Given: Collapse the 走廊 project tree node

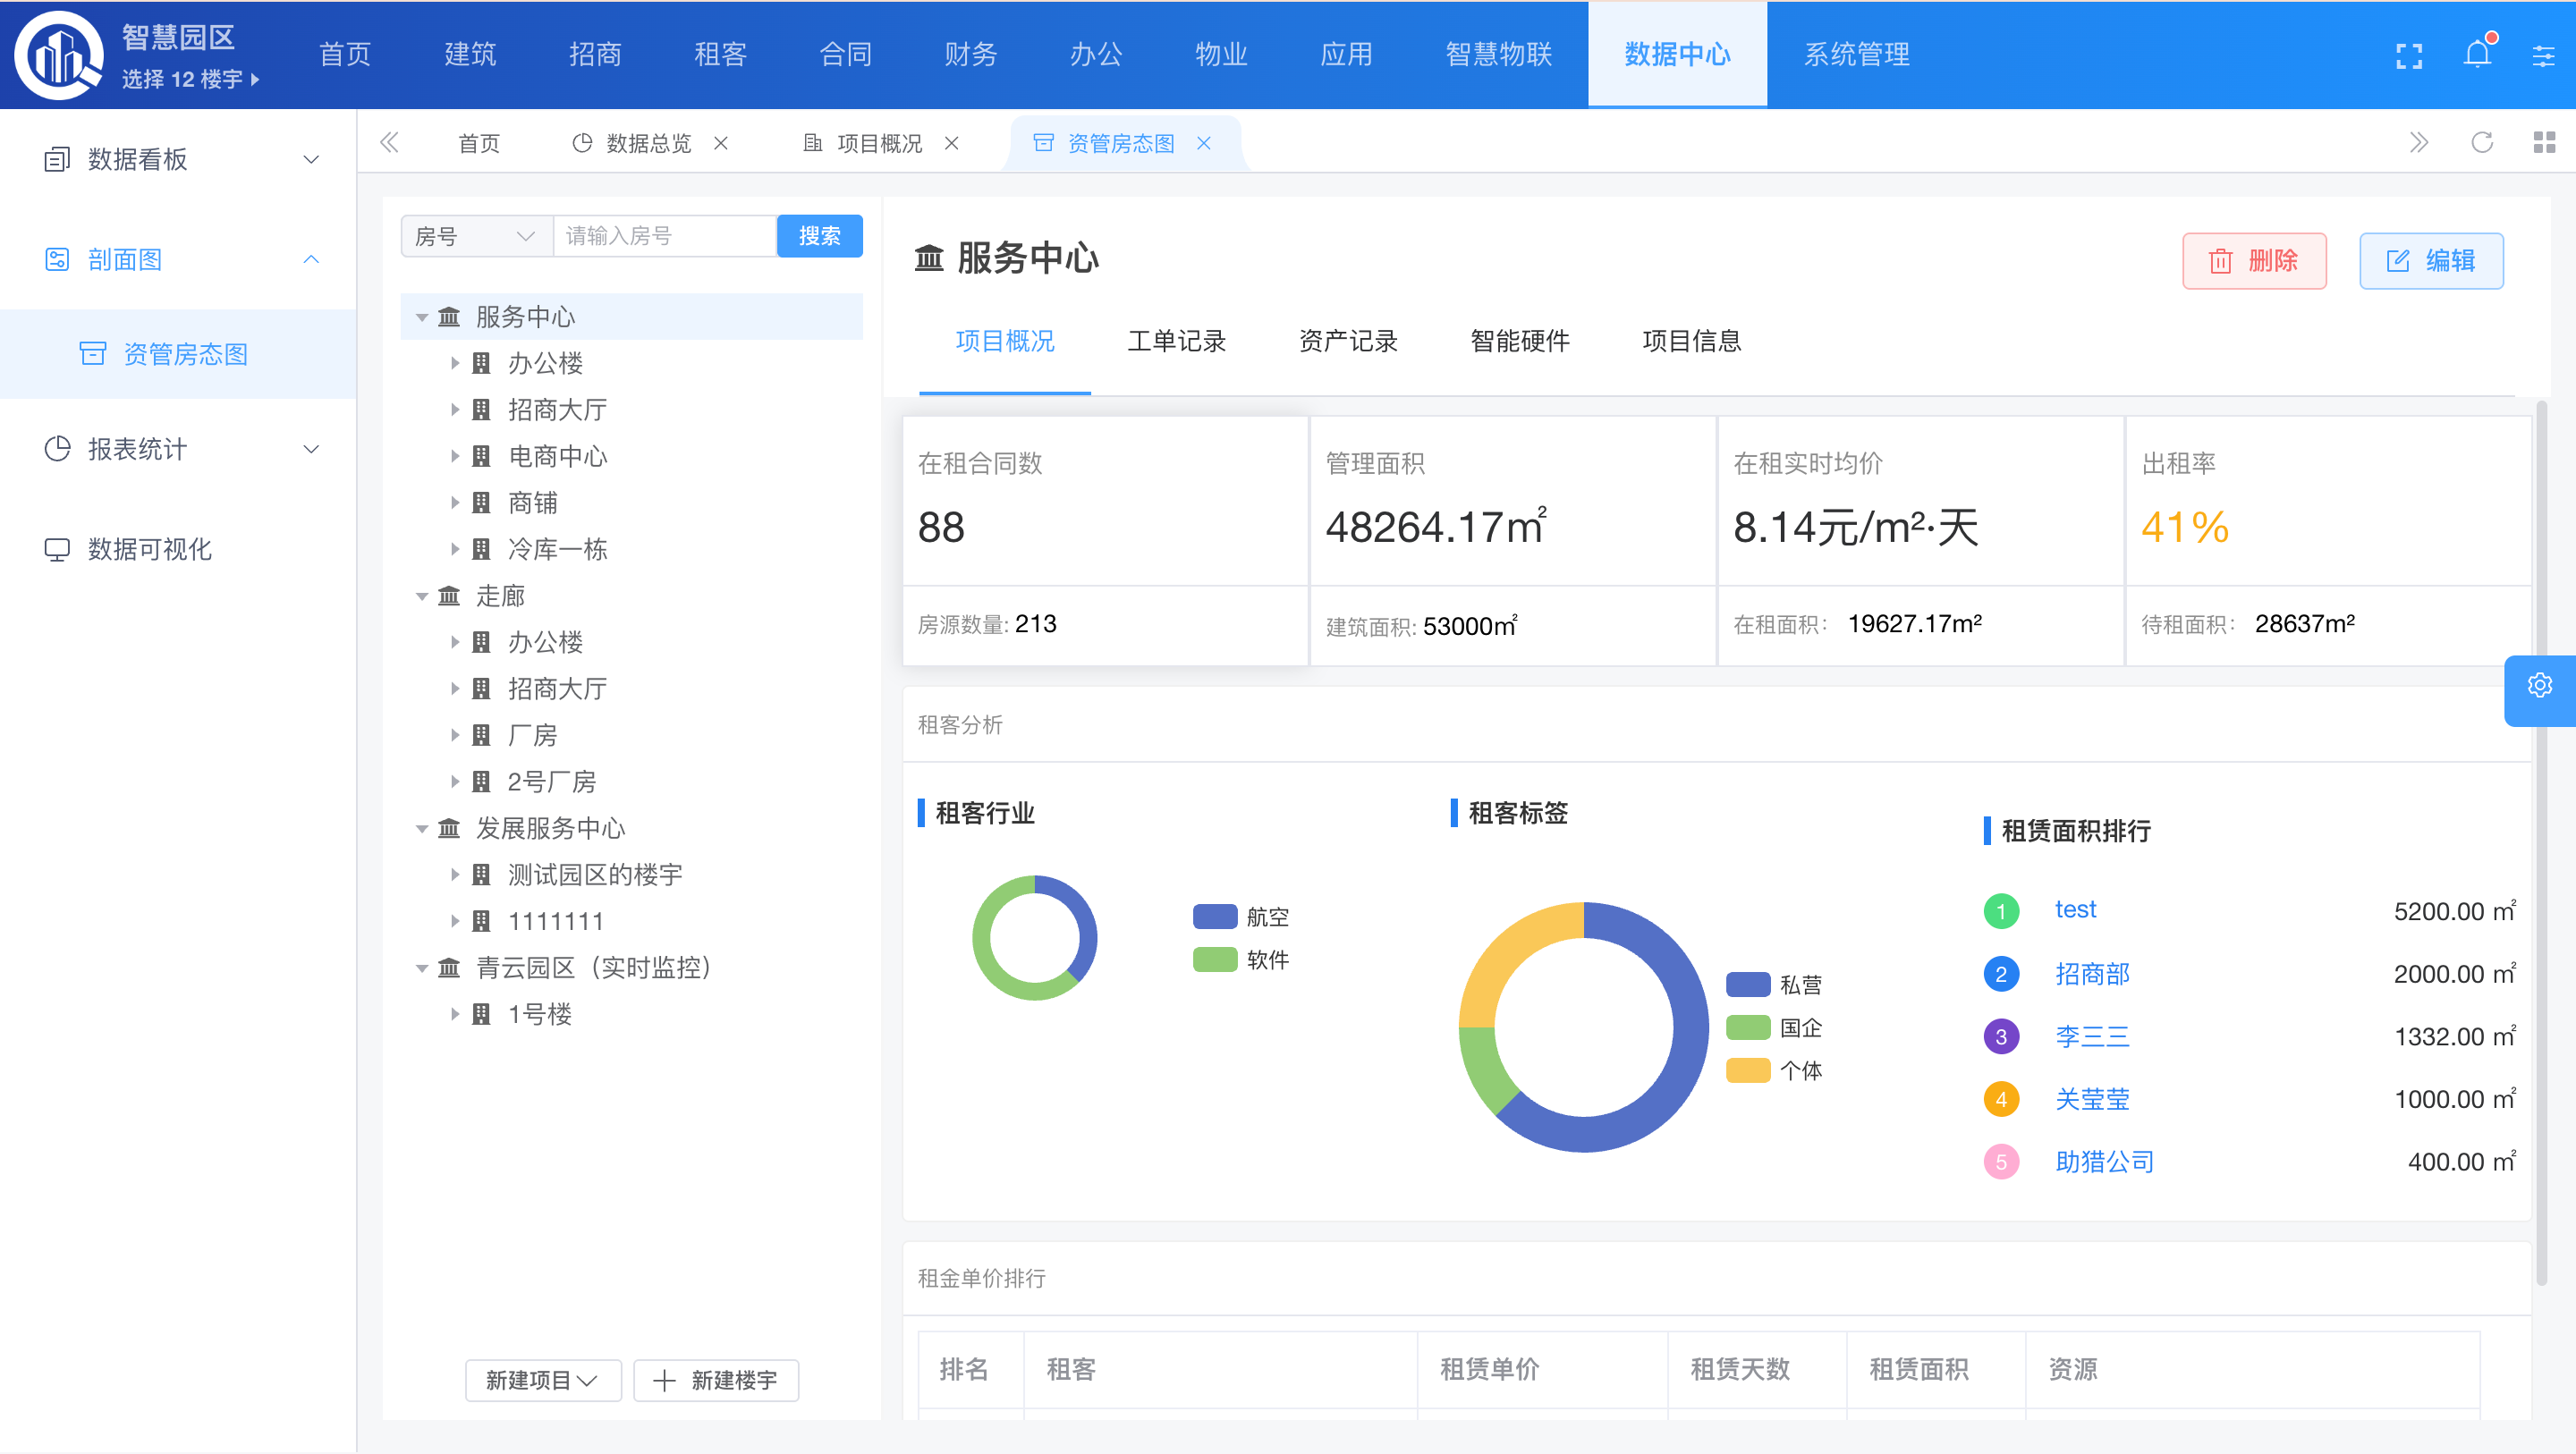Looking at the screenshot, I should (422, 597).
